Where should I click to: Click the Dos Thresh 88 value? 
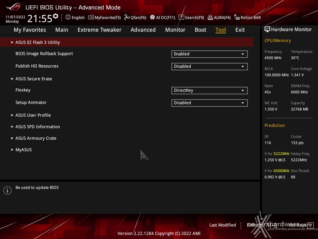tap(293, 177)
